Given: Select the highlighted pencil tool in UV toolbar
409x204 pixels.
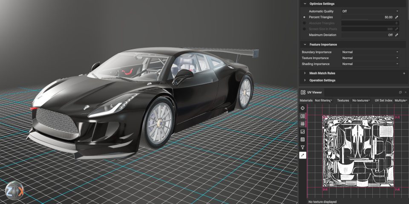Looking at the screenshot, I should pyautogui.click(x=302, y=155).
